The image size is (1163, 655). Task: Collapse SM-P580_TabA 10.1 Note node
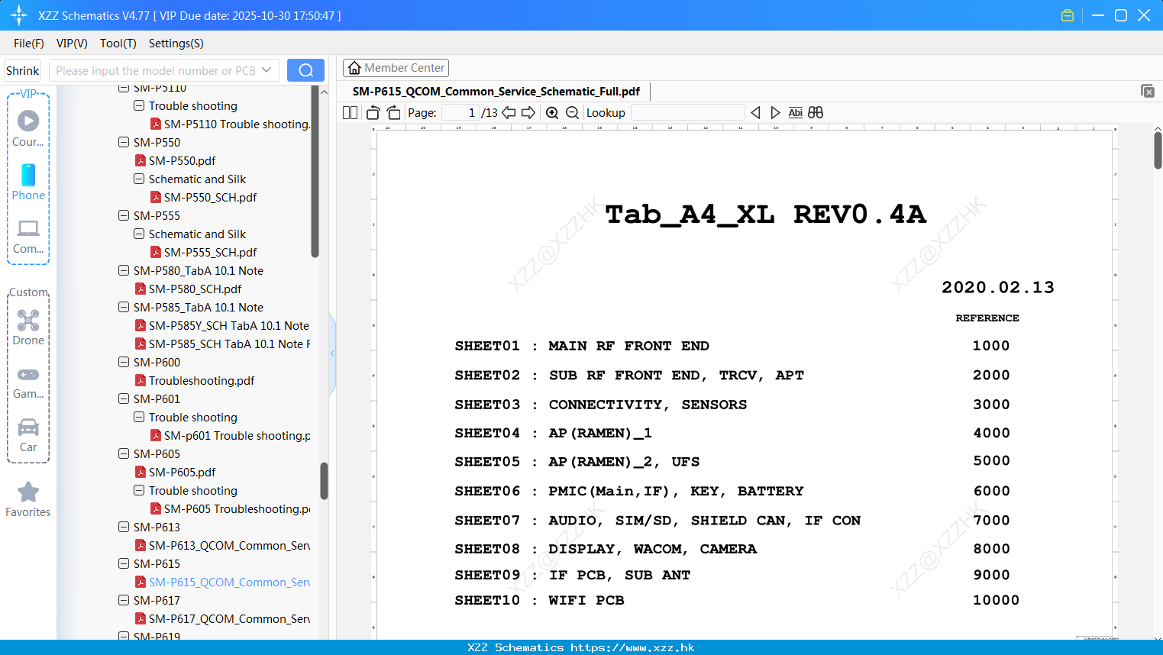(124, 270)
